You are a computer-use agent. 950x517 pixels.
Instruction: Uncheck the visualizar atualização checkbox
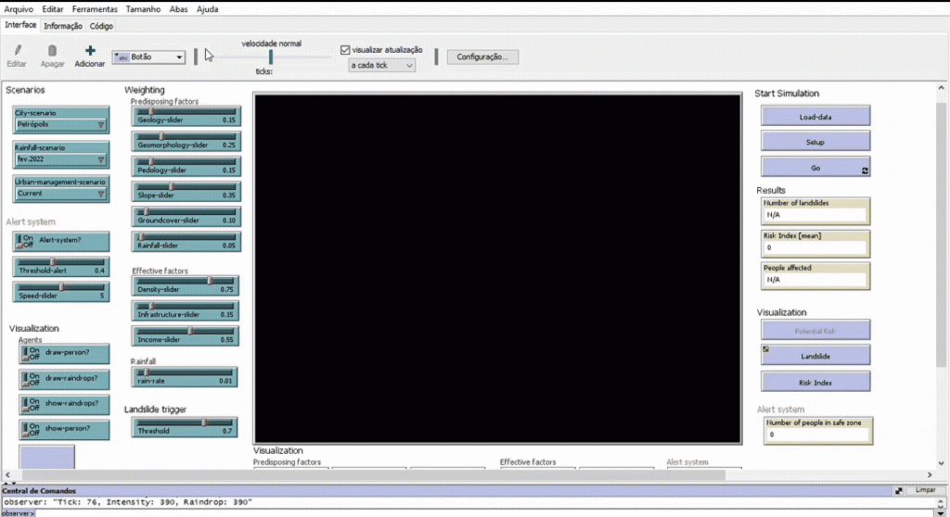[x=346, y=50]
